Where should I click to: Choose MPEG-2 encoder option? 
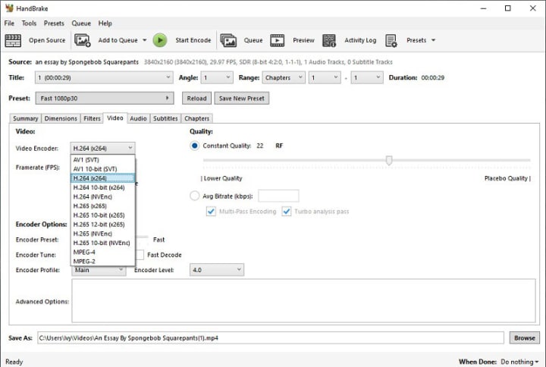click(x=102, y=261)
